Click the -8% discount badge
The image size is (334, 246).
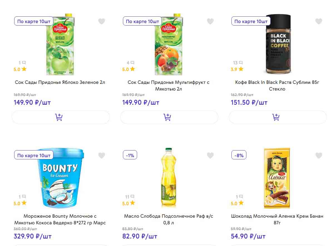[x=239, y=155]
